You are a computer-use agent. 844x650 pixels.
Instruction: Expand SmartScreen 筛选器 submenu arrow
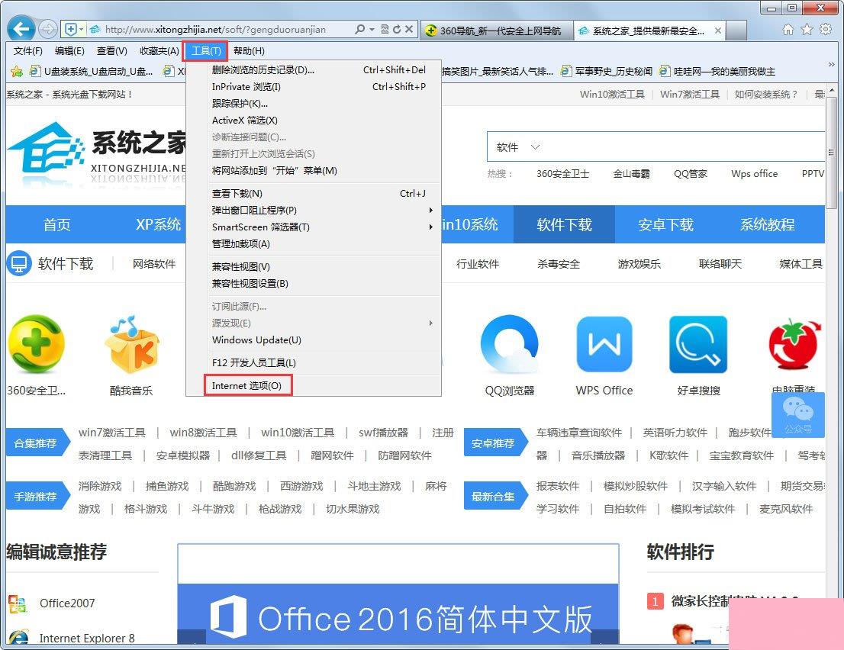pyautogui.click(x=430, y=227)
